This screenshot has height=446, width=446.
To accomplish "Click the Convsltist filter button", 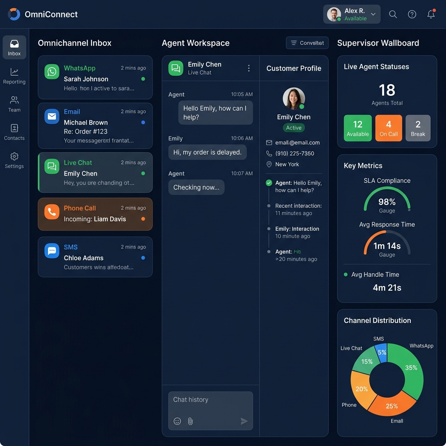I will coord(307,43).
